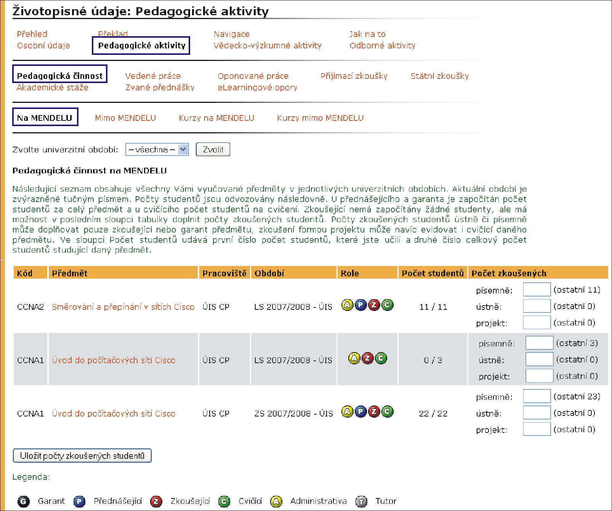Click Uložit počty zkoušených studentů button
Image resolution: width=612 pixels, height=511 pixels.
click(x=82, y=456)
